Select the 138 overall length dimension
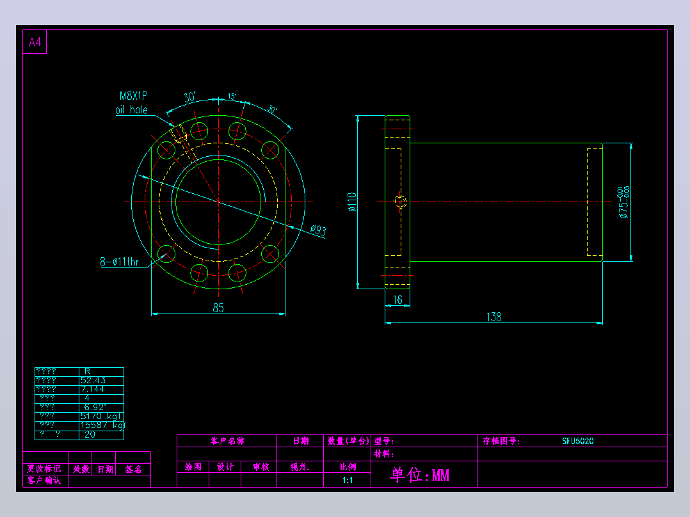This screenshot has height=517, width=690. click(x=493, y=317)
